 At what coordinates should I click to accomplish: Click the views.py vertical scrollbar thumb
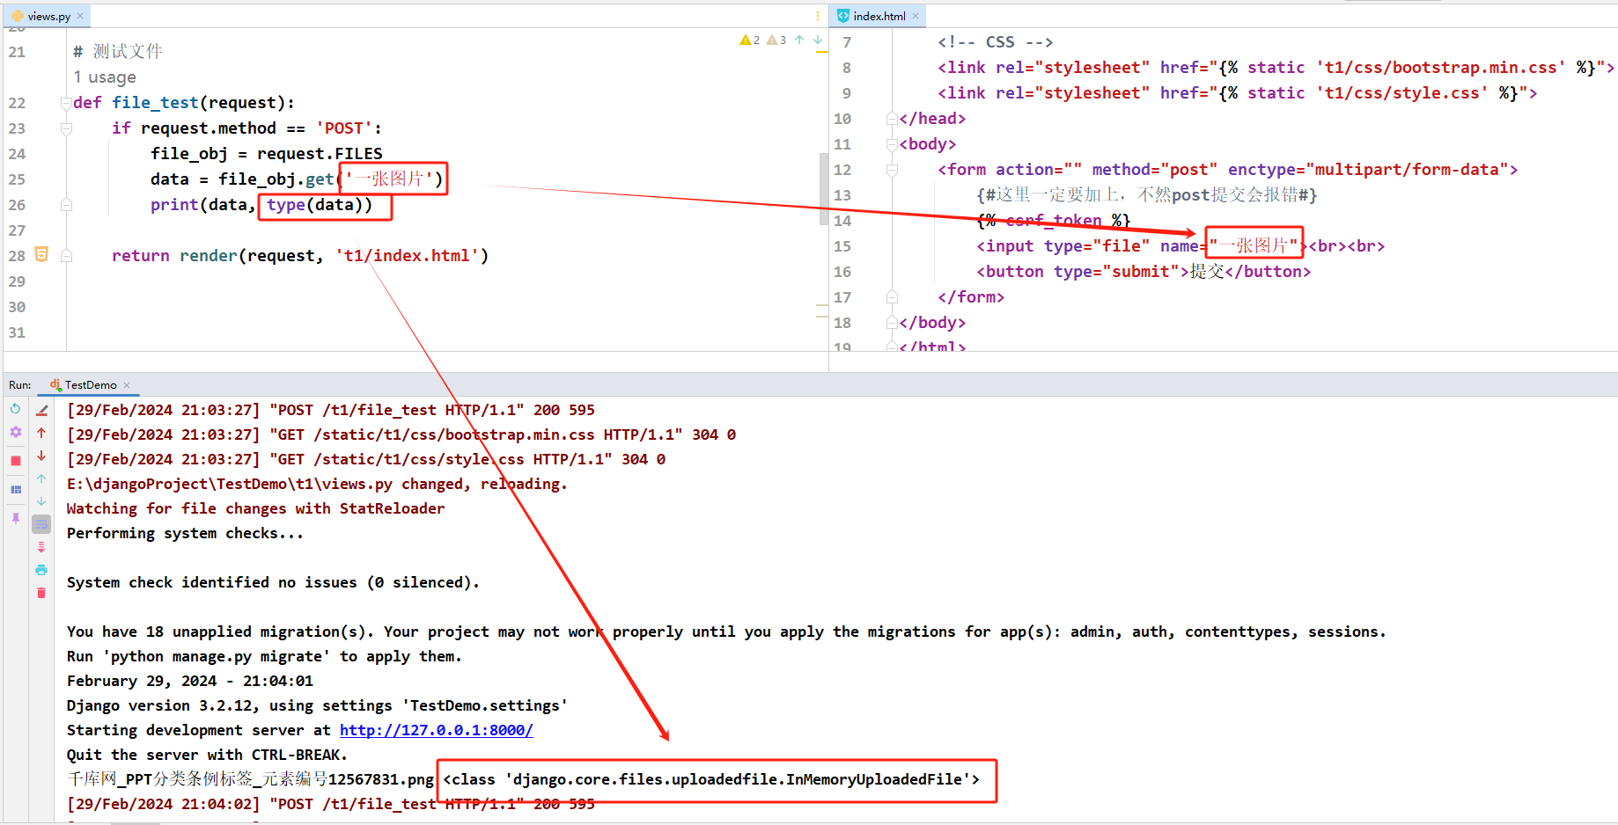(824, 188)
